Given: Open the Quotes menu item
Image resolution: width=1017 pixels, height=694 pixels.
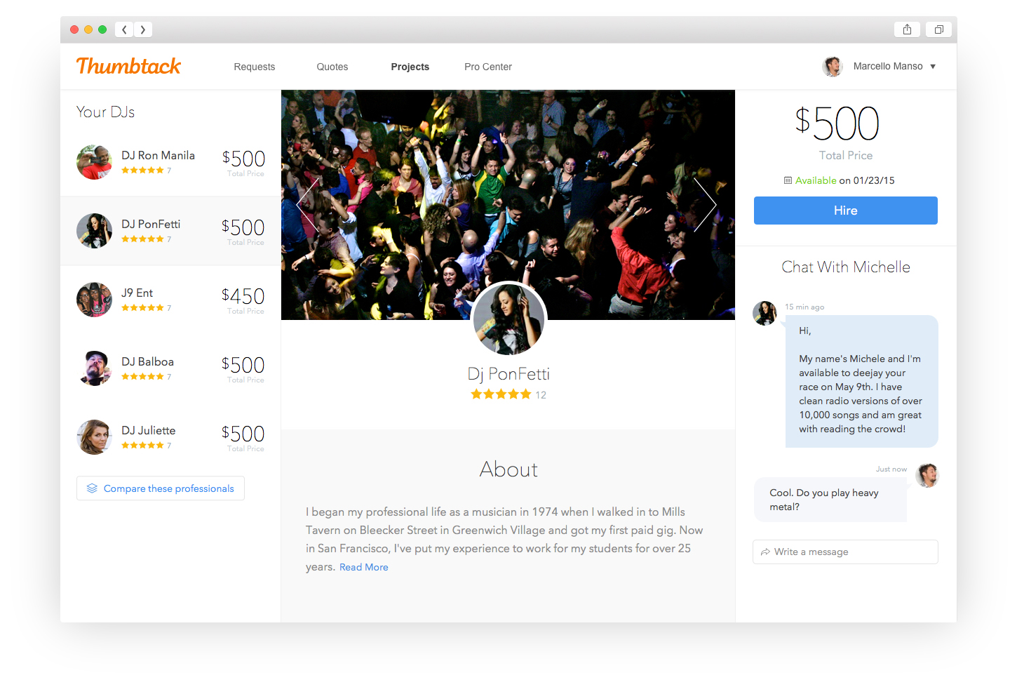Looking at the screenshot, I should (332, 67).
